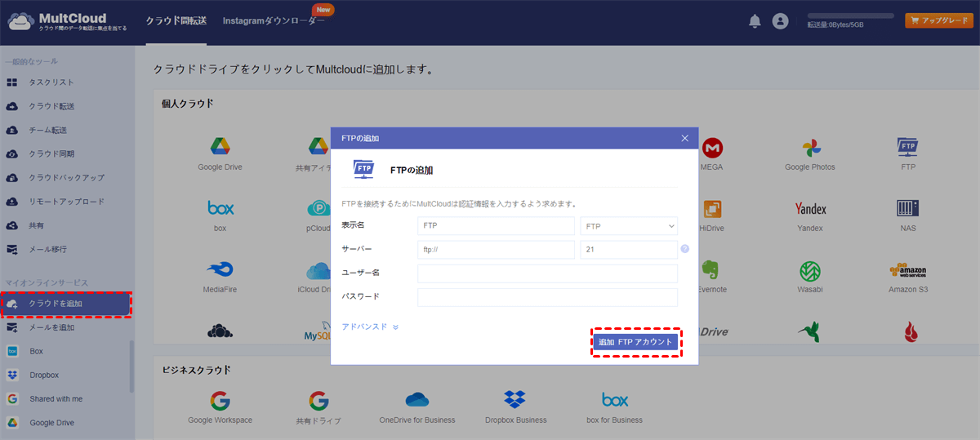Open the user account avatar icon
The height and width of the screenshot is (440, 980).
[781, 21]
